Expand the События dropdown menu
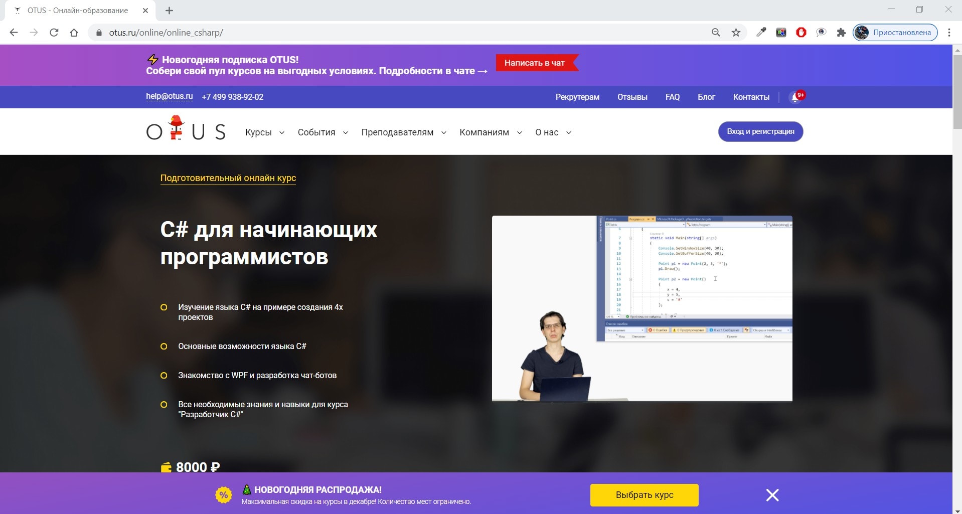Viewport: 962px width, 514px height. pos(323,132)
